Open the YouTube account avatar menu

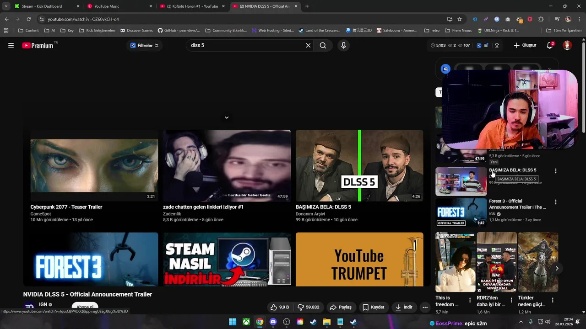pos(567,45)
